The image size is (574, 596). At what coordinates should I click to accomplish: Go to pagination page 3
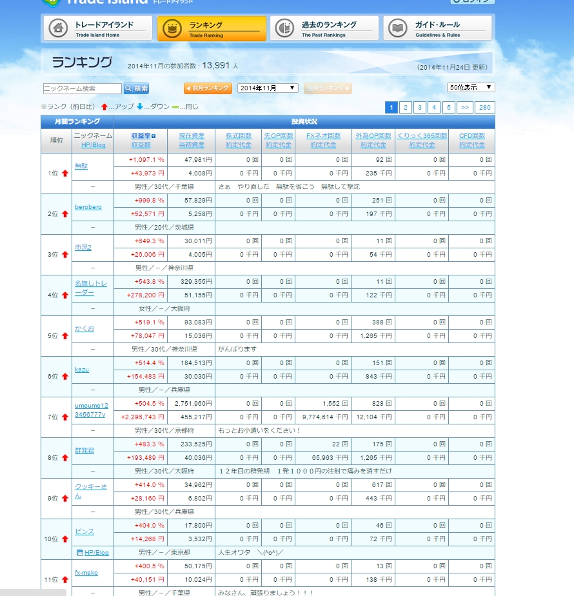click(420, 107)
